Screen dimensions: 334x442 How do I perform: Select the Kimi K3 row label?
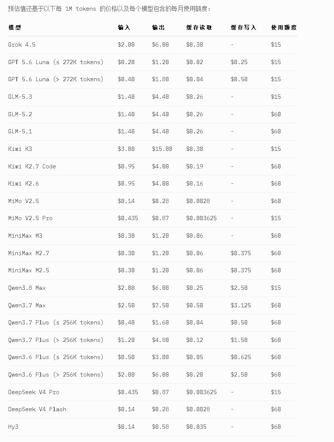coord(20,149)
